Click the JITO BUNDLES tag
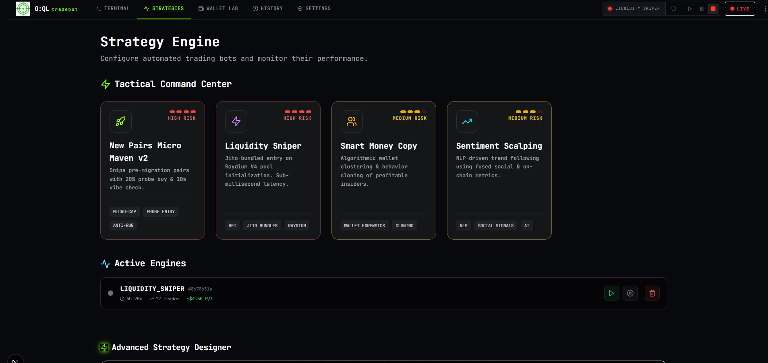This screenshot has height=363, width=768. [262, 226]
